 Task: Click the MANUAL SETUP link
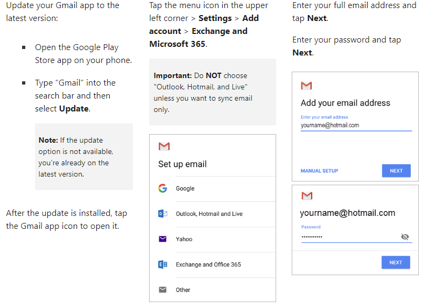319,171
